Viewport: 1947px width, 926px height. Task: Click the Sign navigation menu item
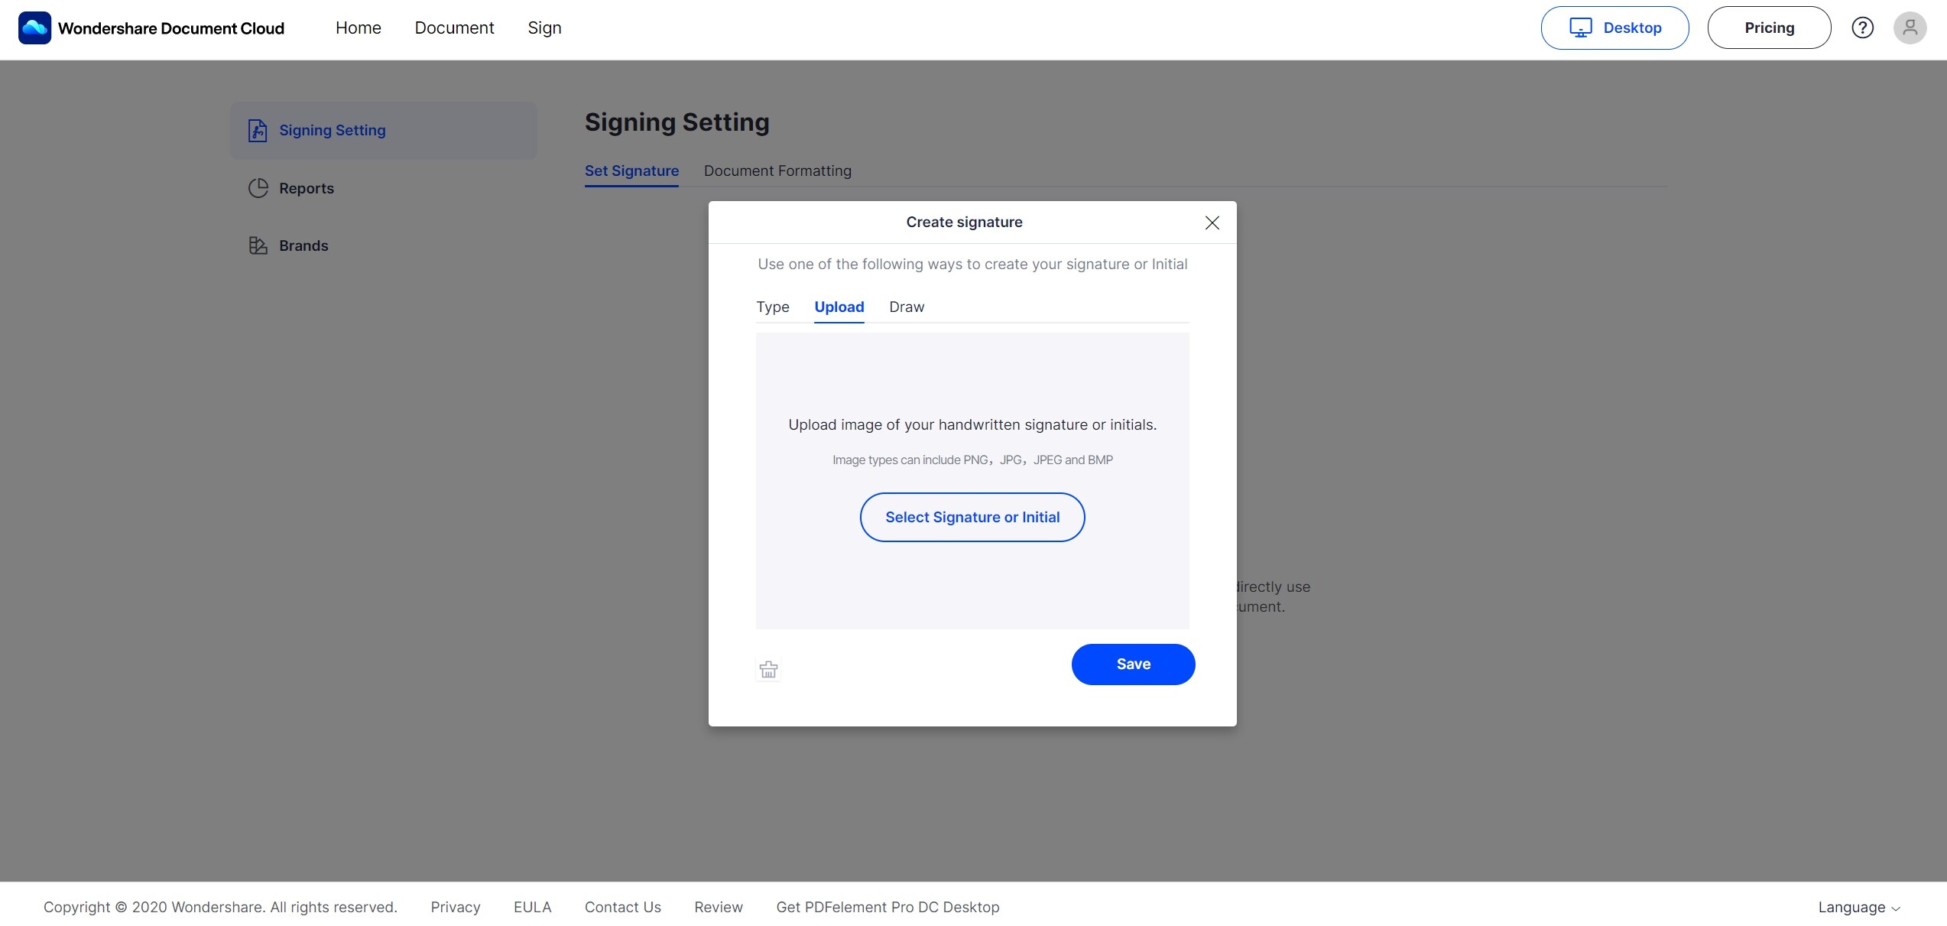click(x=544, y=28)
